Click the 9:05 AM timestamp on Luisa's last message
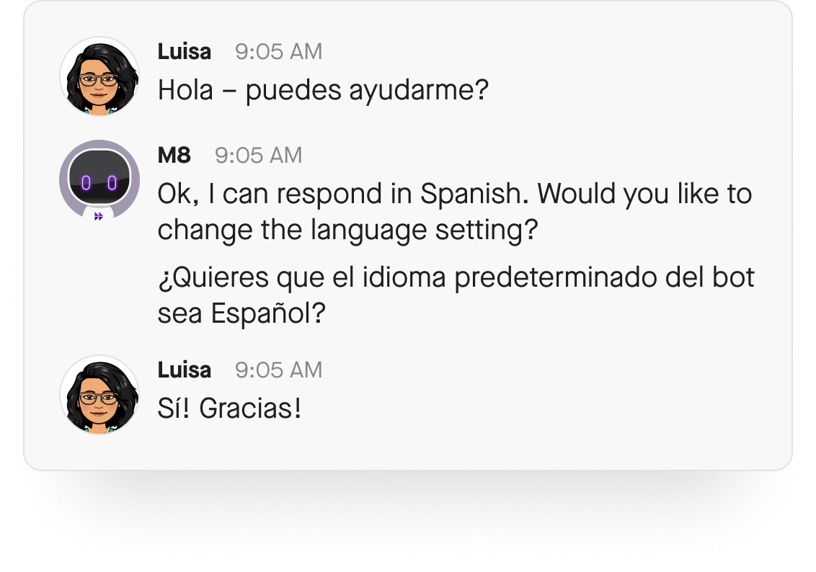Image resolution: width=816 pixels, height=572 pixels. [278, 370]
